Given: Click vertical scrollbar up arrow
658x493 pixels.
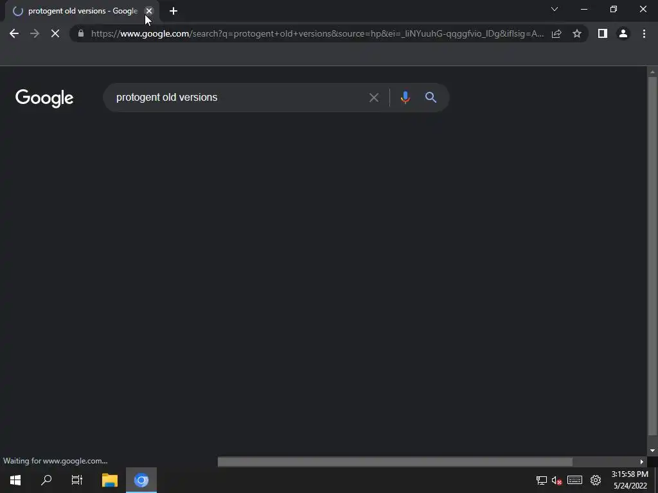Looking at the screenshot, I should 652,72.
